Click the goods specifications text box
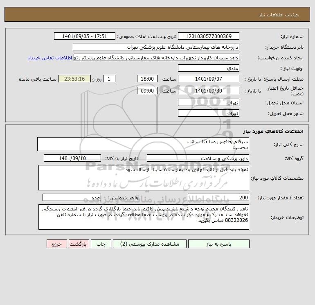Screen dimensions: 315x305 tap(144, 178)
